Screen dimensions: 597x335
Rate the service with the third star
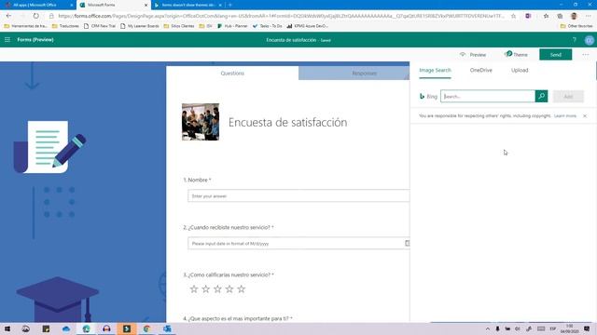pyautogui.click(x=217, y=289)
